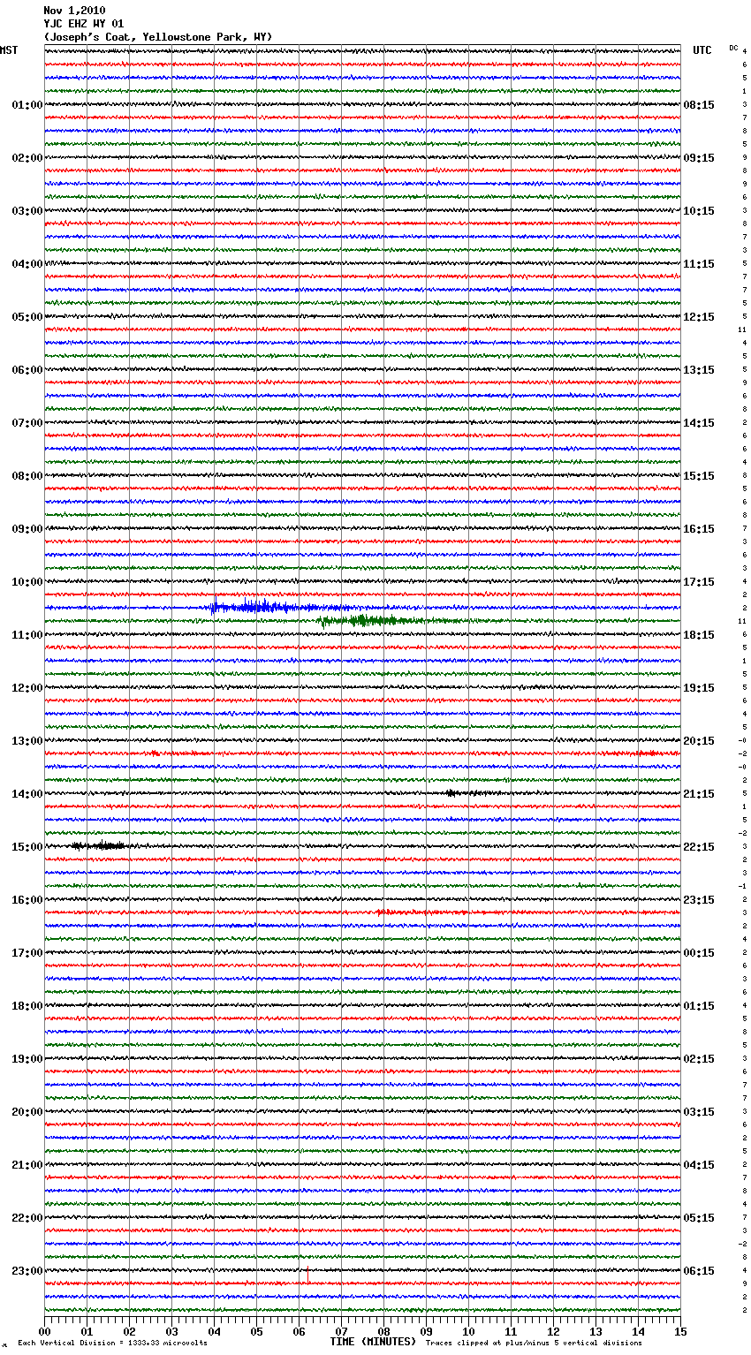
Task: Click the 02:15 UTC time label
Action: (x=699, y=1059)
